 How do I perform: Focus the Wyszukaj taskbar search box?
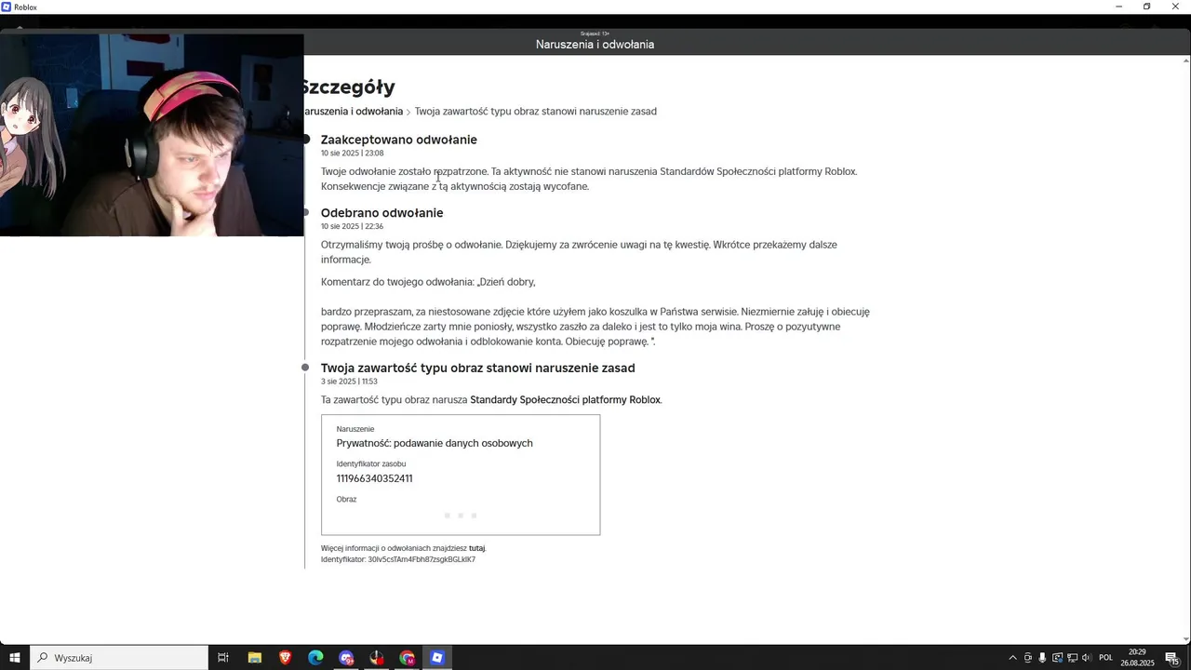[121, 658]
